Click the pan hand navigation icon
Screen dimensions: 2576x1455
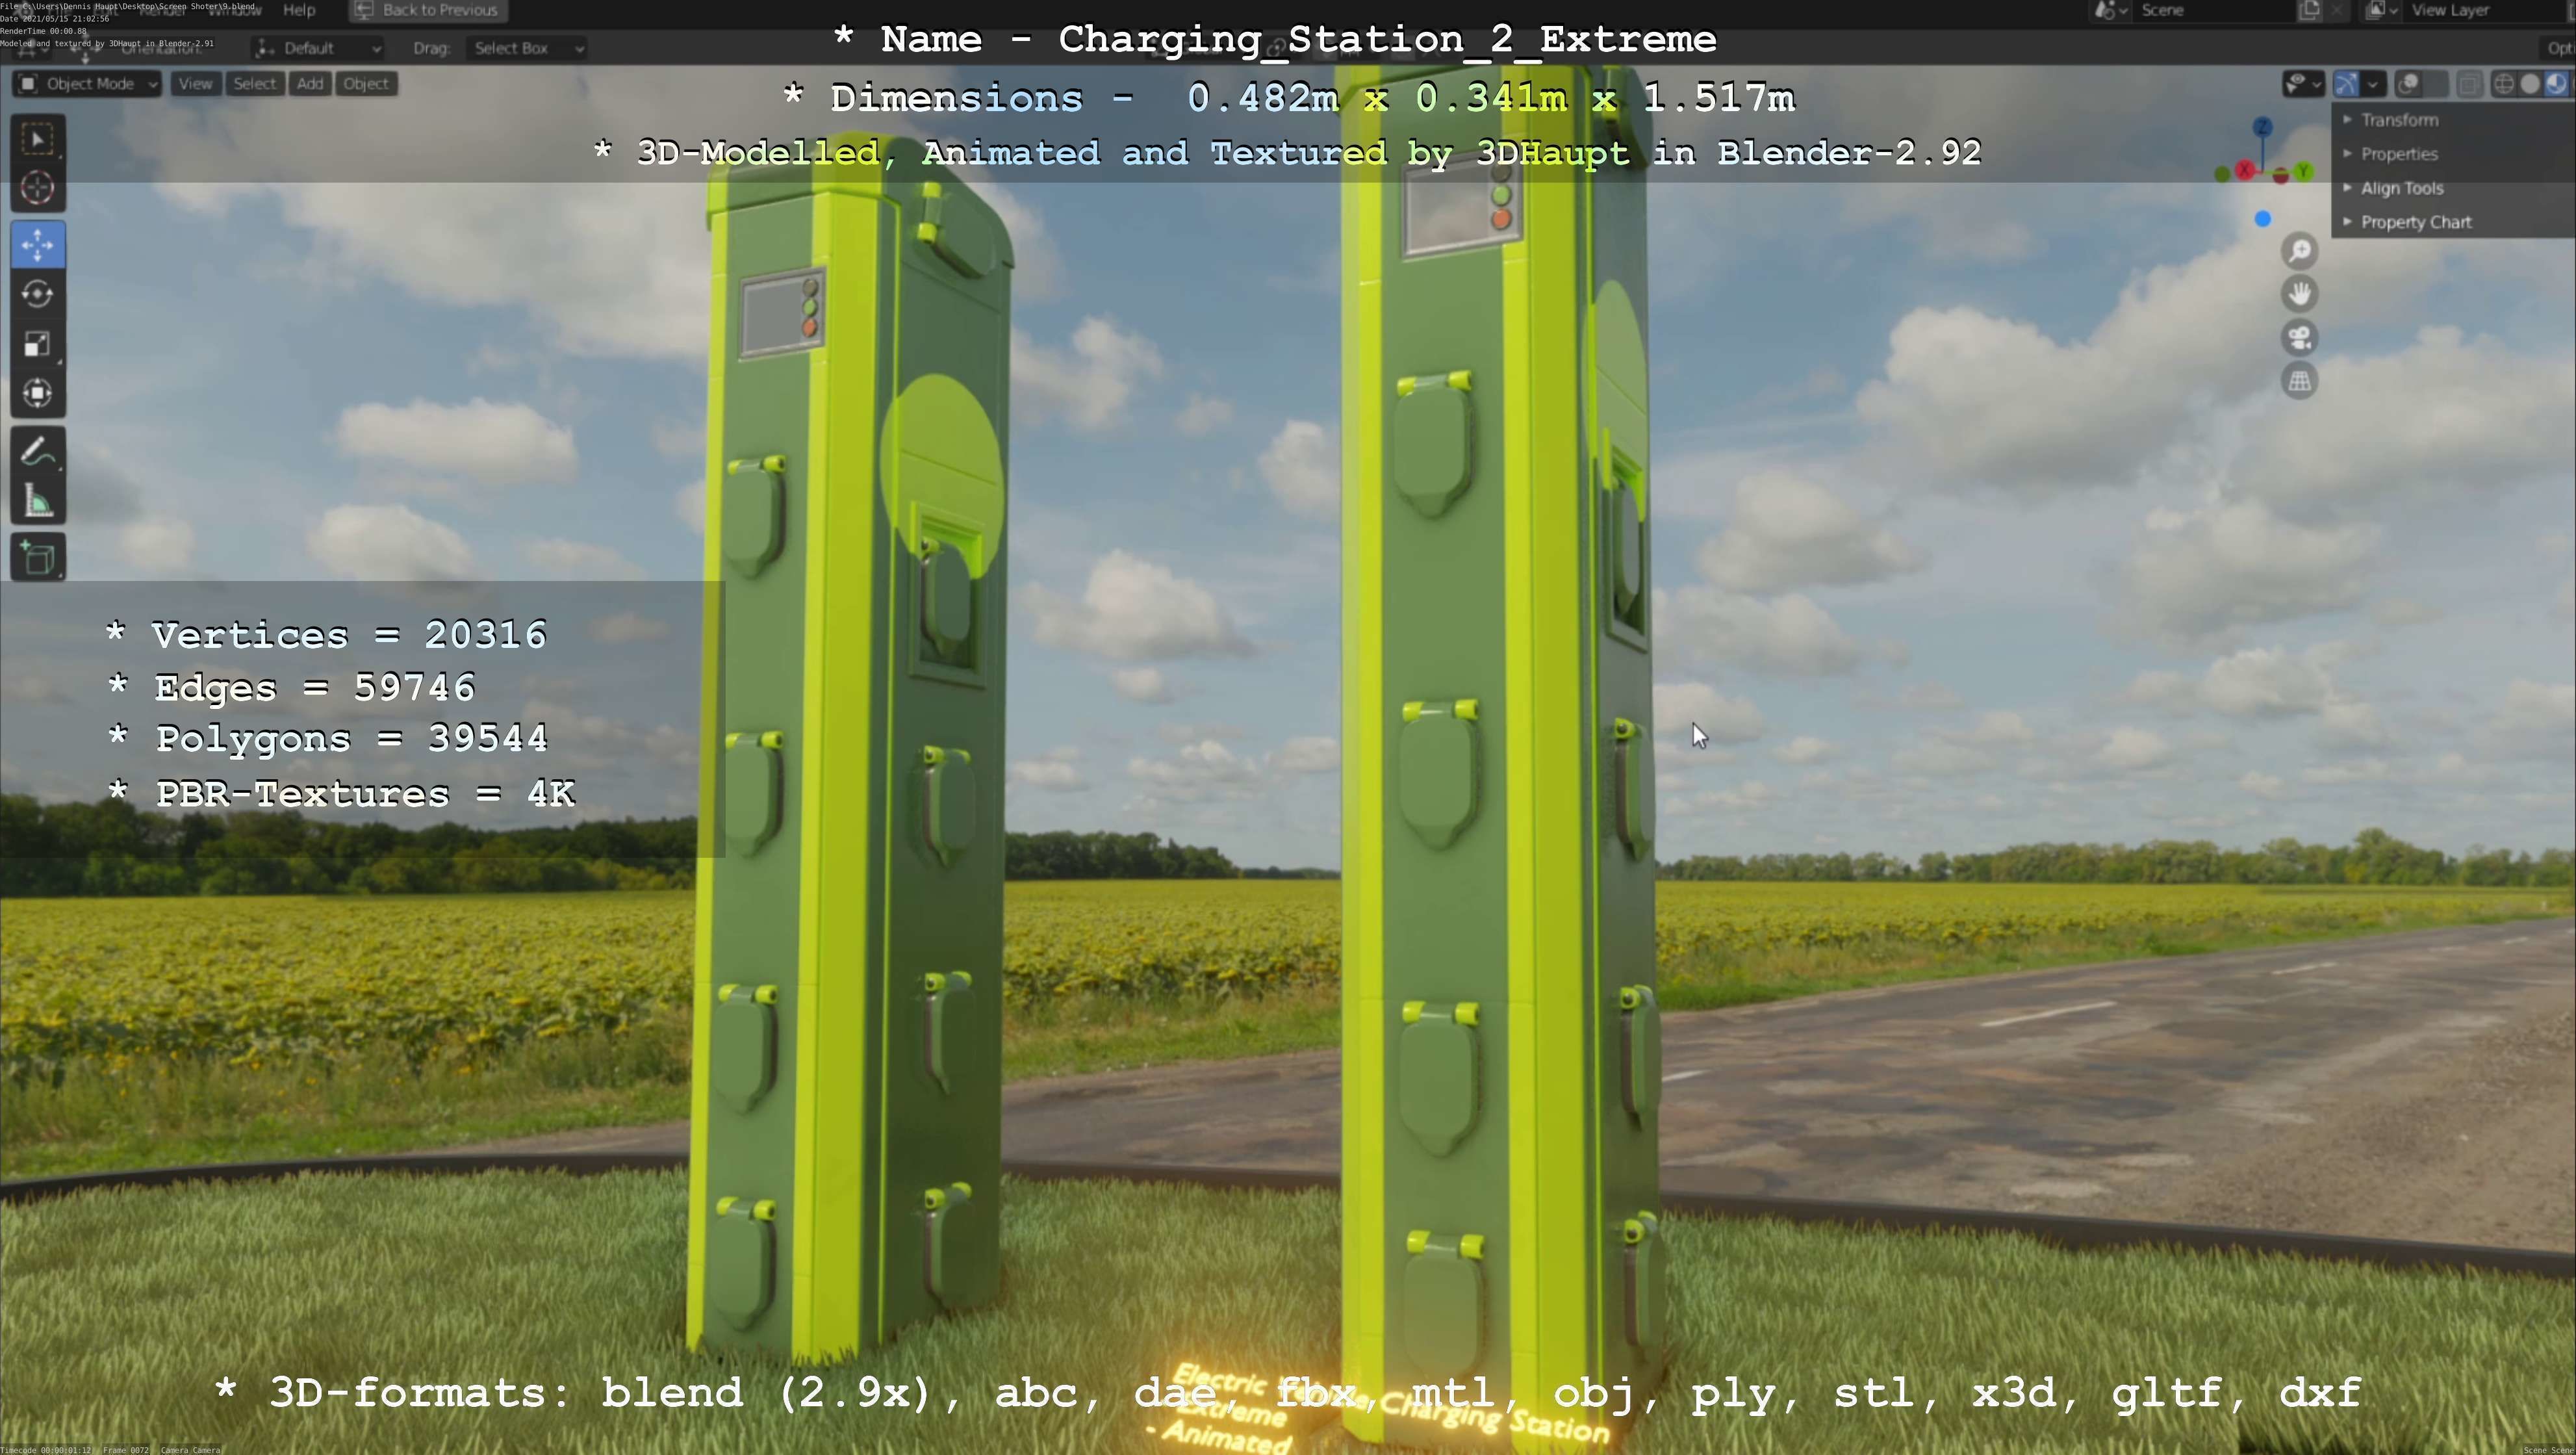(x=2300, y=294)
